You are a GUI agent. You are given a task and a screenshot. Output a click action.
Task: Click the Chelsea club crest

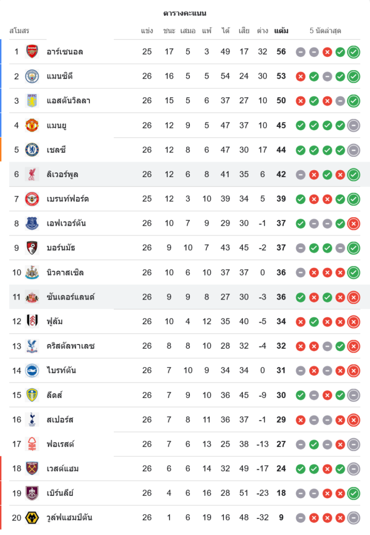pyautogui.click(x=32, y=150)
